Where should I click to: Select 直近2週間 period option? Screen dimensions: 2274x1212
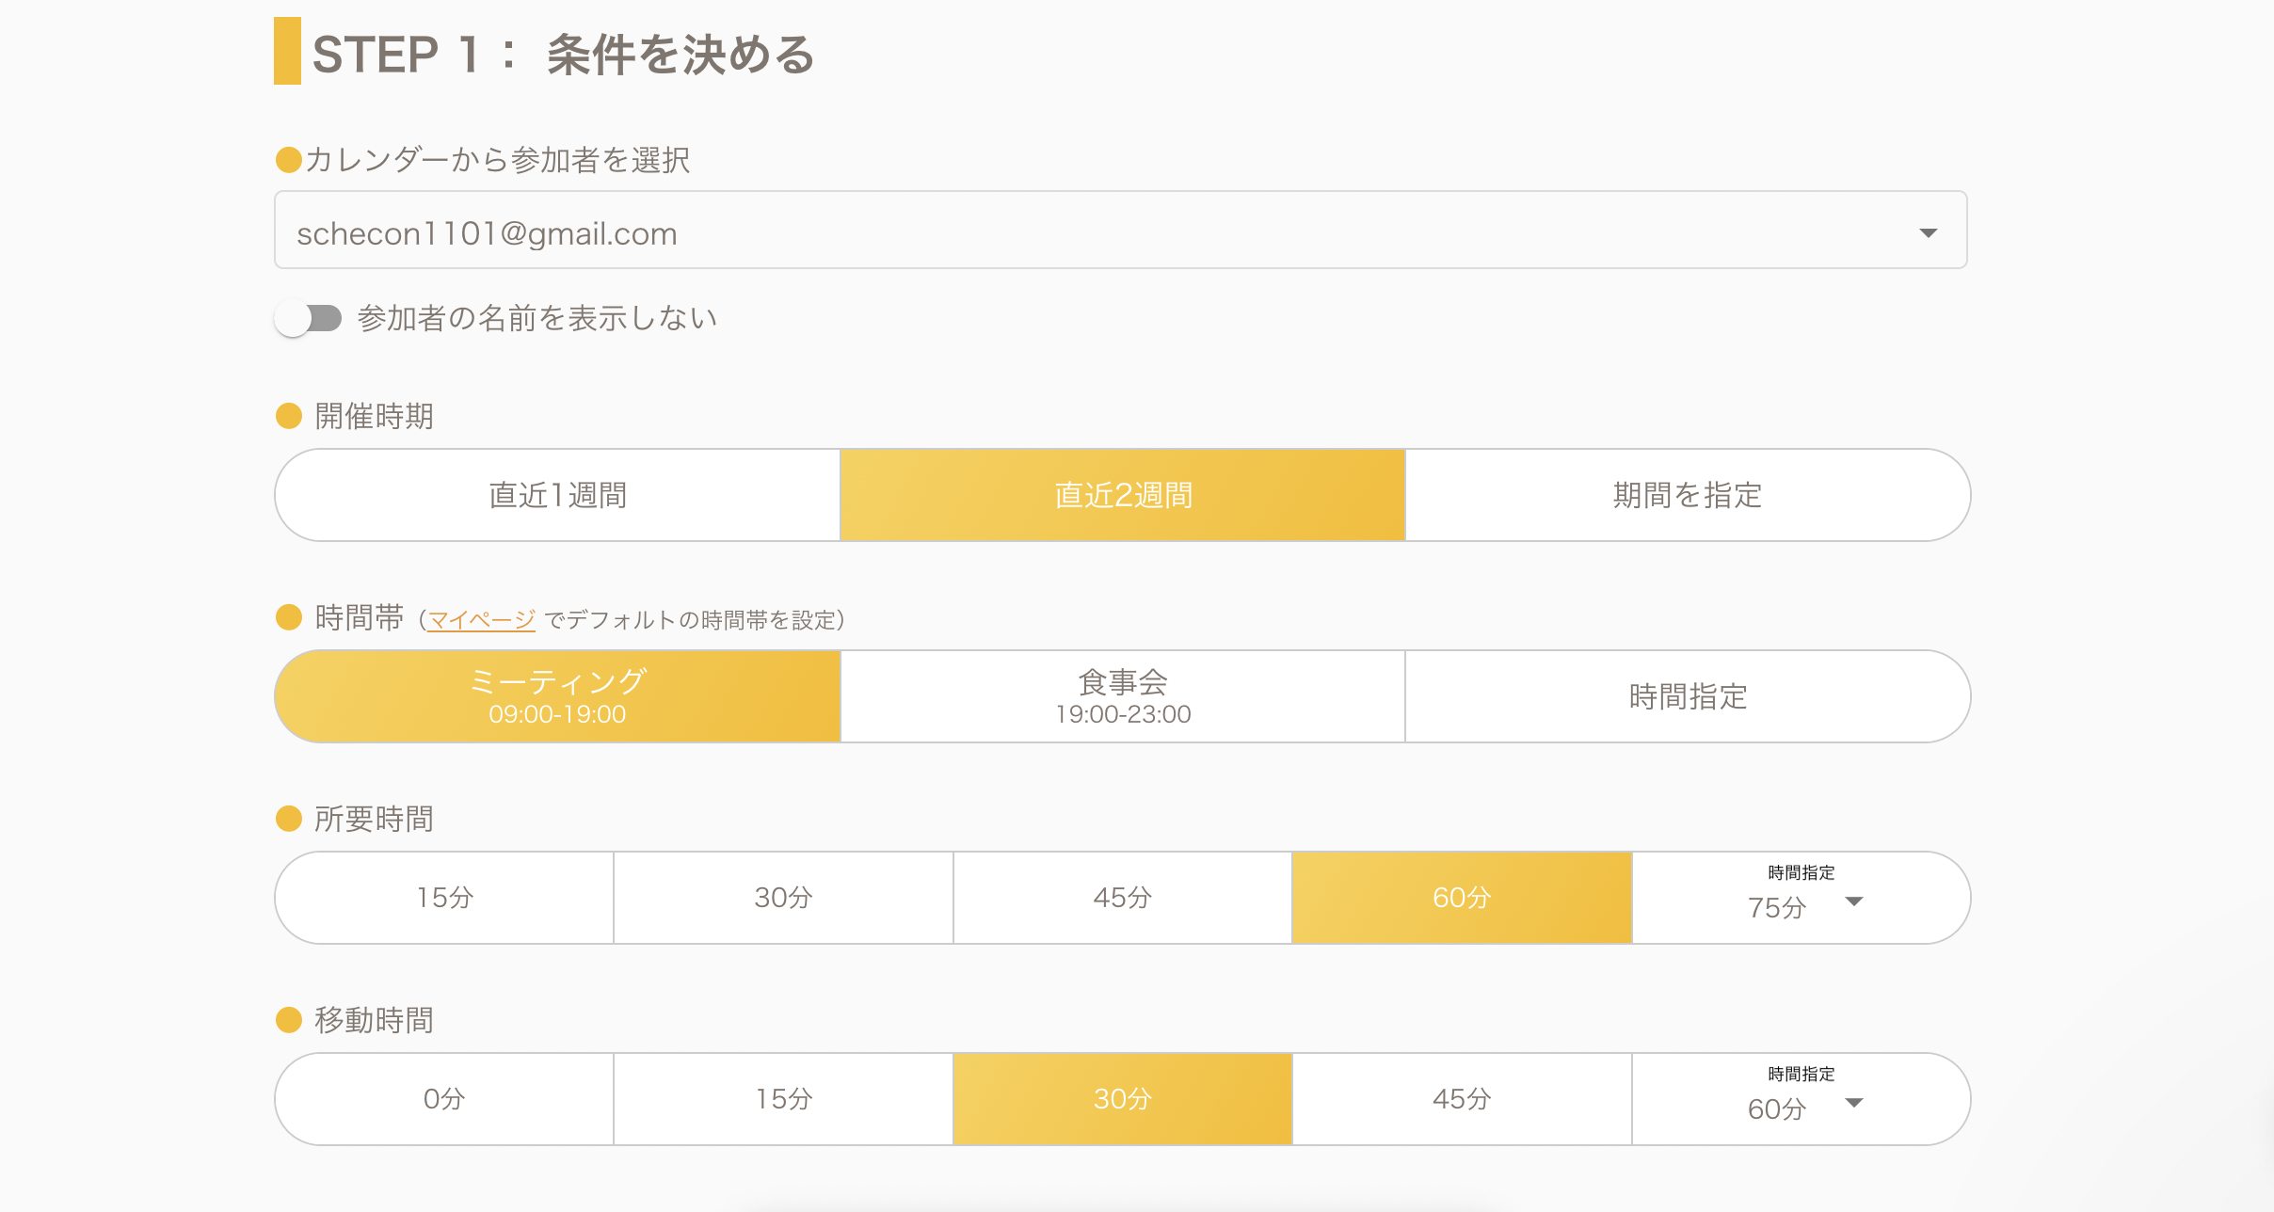1122,496
